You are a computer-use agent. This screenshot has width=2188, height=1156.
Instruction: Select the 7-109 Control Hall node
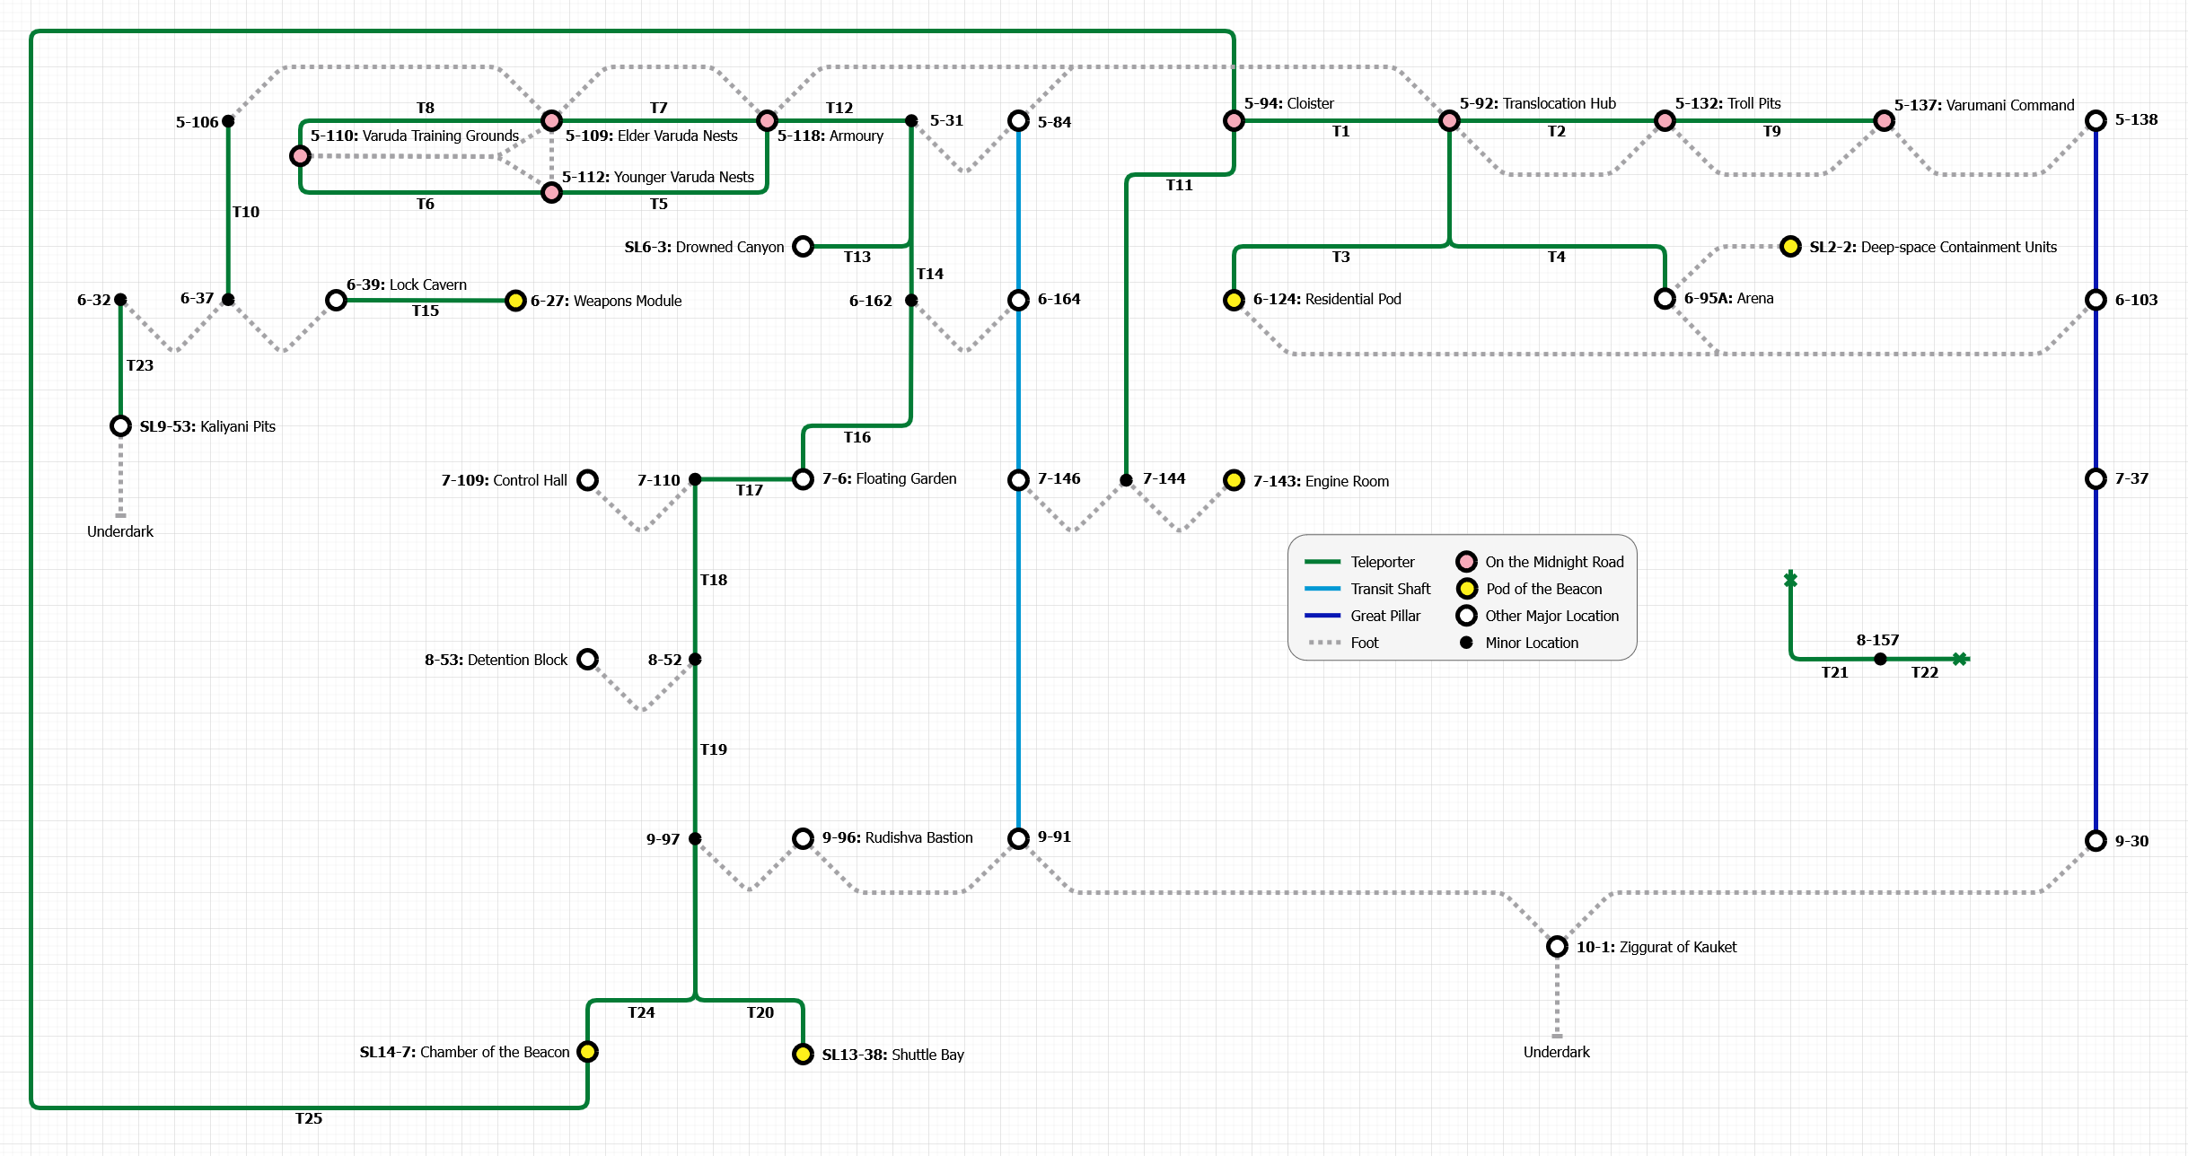pos(587,479)
